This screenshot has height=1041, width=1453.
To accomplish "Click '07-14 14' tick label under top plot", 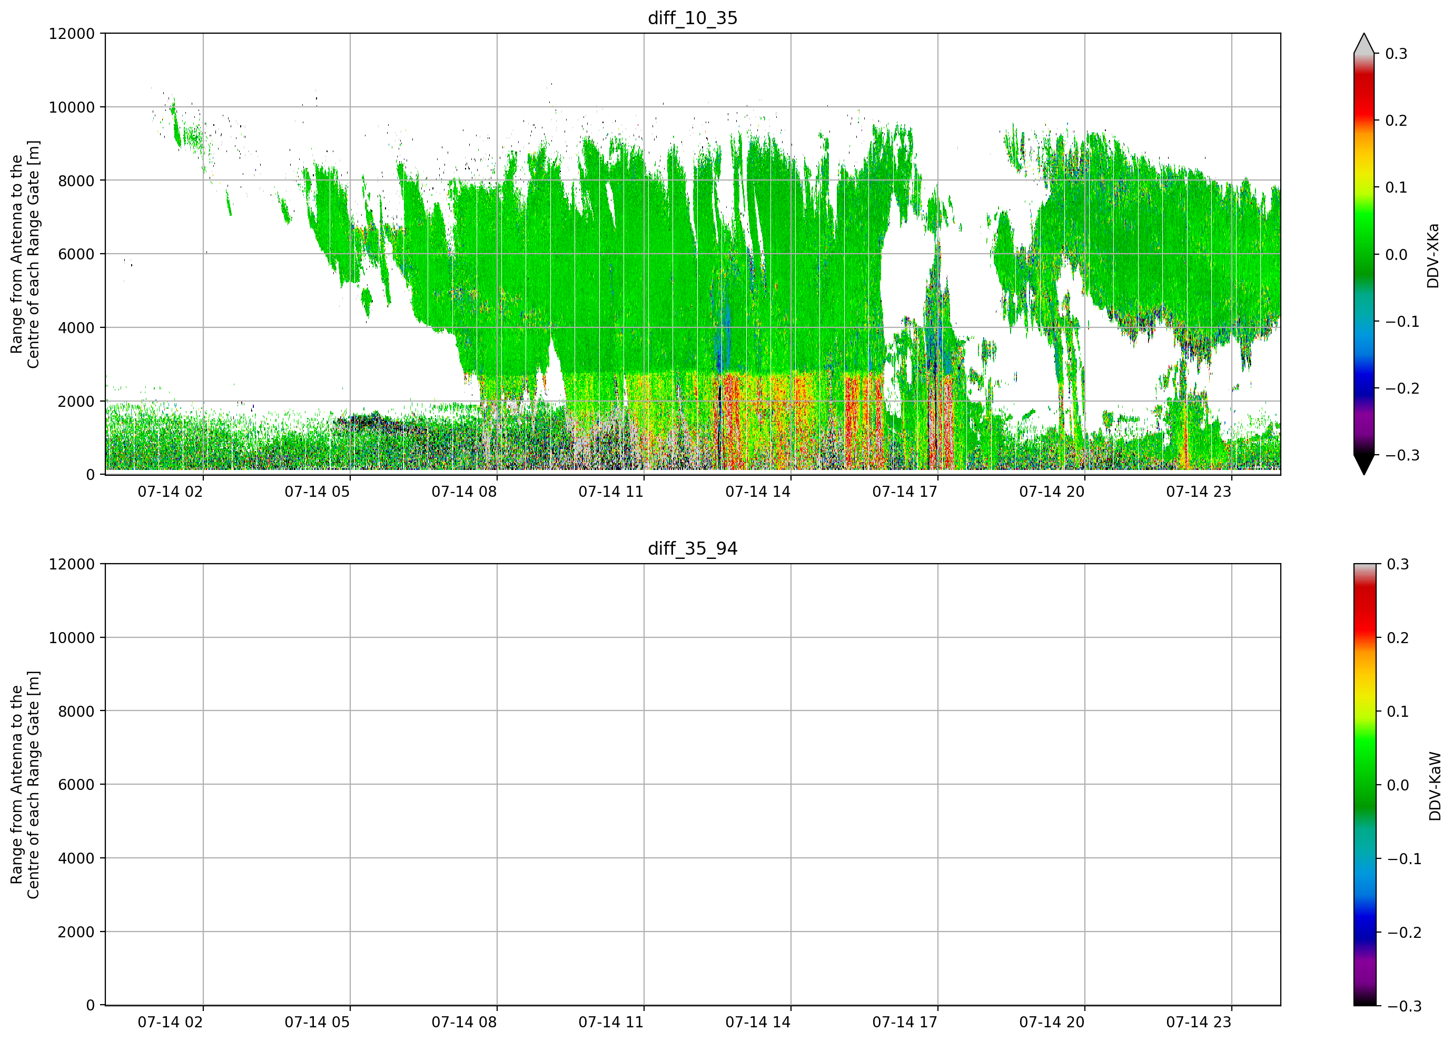I will (x=758, y=492).
